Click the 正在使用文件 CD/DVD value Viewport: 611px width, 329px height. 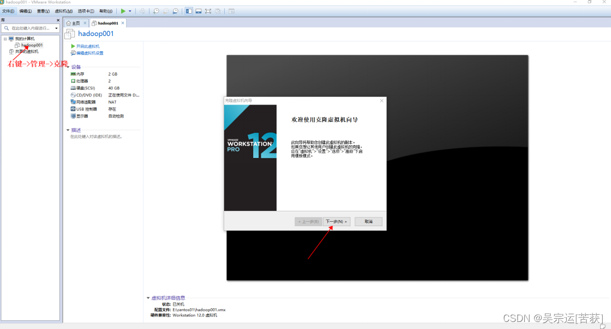point(123,95)
